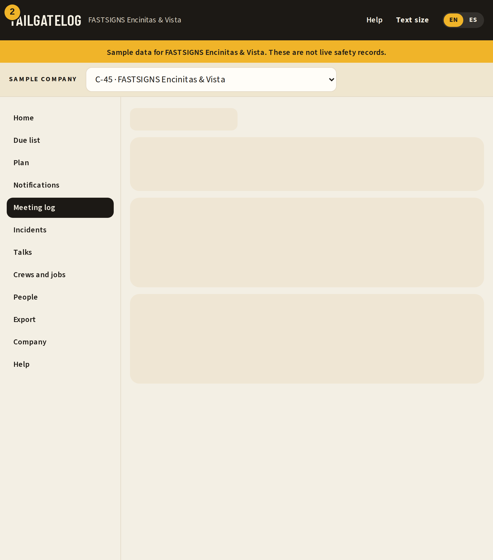
Task: Select the Meeting log sidebar item
Action: [x=60, y=207]
